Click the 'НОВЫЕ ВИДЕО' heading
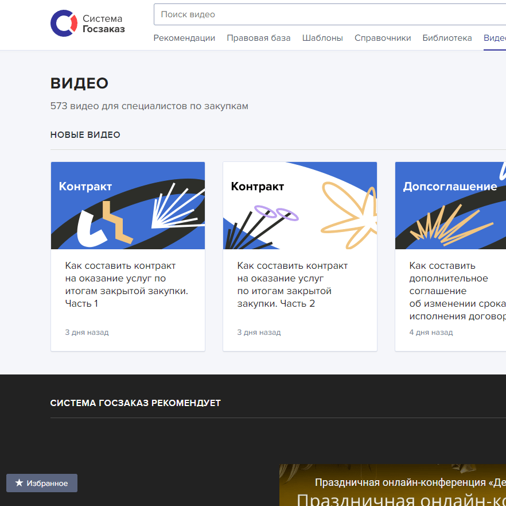 [85, 135]
